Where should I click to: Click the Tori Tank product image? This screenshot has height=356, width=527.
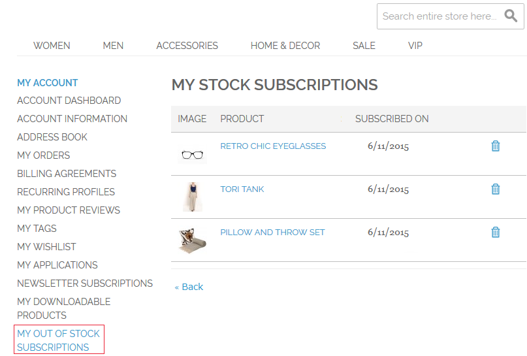click(x=192, y=197)
